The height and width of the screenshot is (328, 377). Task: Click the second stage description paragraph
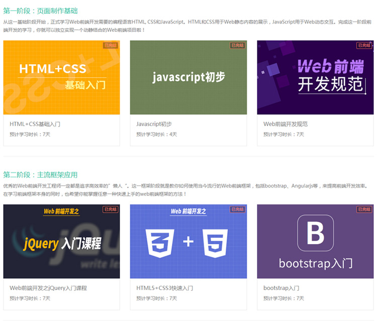pyautogui.click(x=185, y=190)
